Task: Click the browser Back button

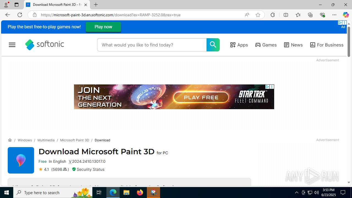Action: (x=7, y=15)
